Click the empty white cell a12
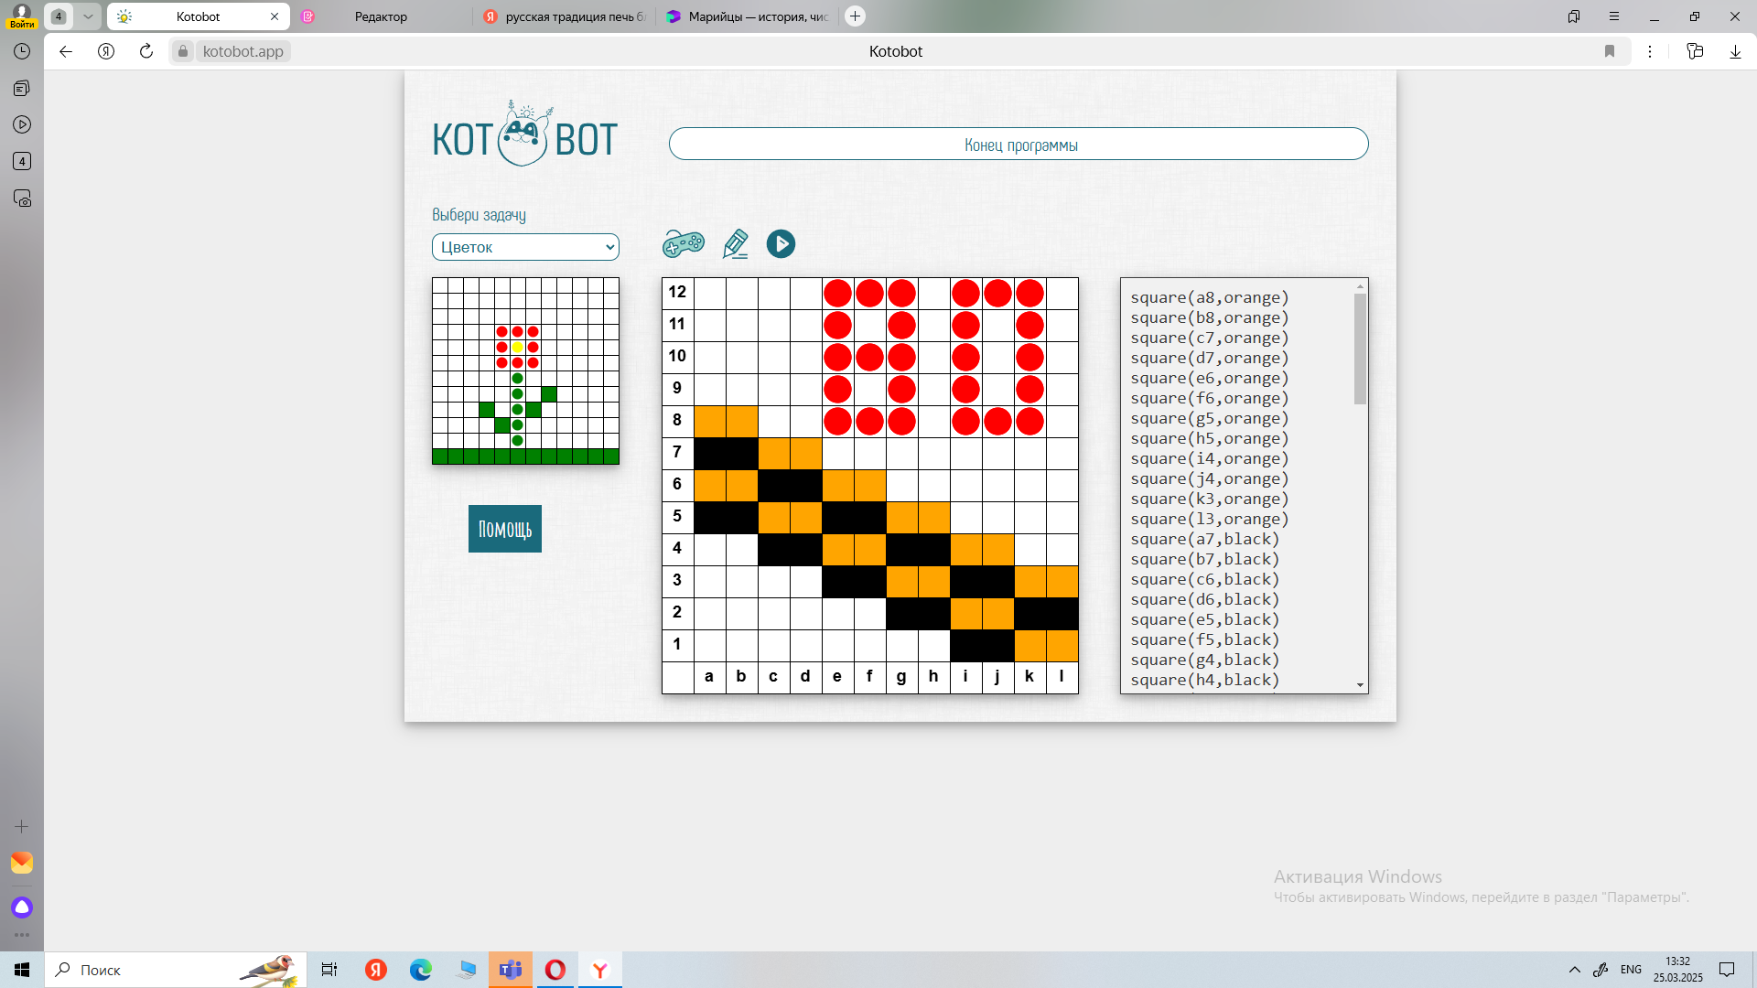The height and width of the screenshot is (988, 1757). point(709,293)
